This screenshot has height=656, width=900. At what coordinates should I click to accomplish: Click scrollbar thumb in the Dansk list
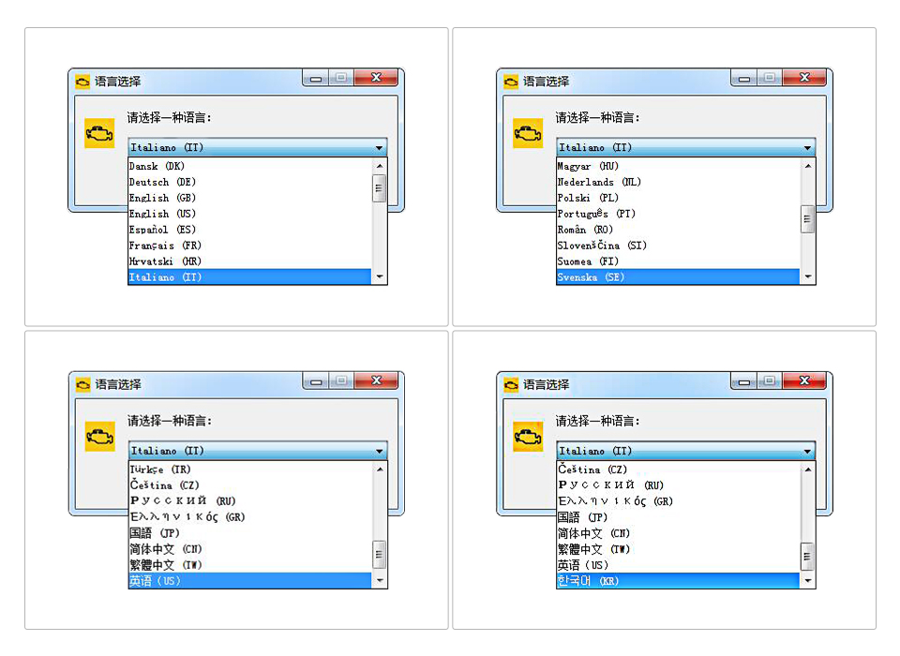point(379,188)
